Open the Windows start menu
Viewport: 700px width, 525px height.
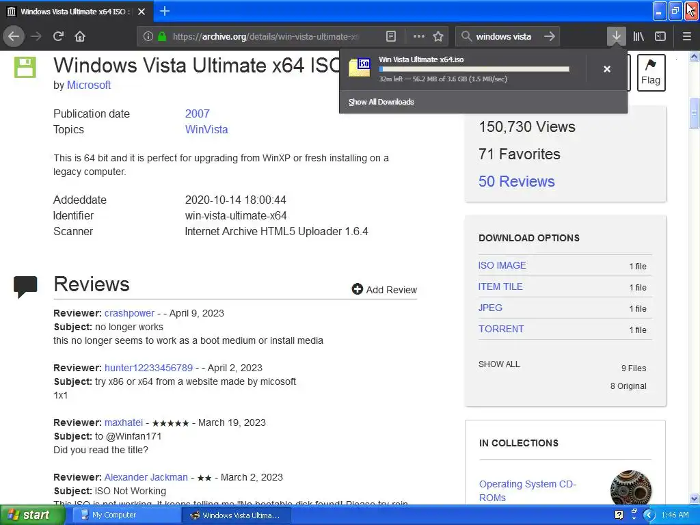click(x=32, y=515)
